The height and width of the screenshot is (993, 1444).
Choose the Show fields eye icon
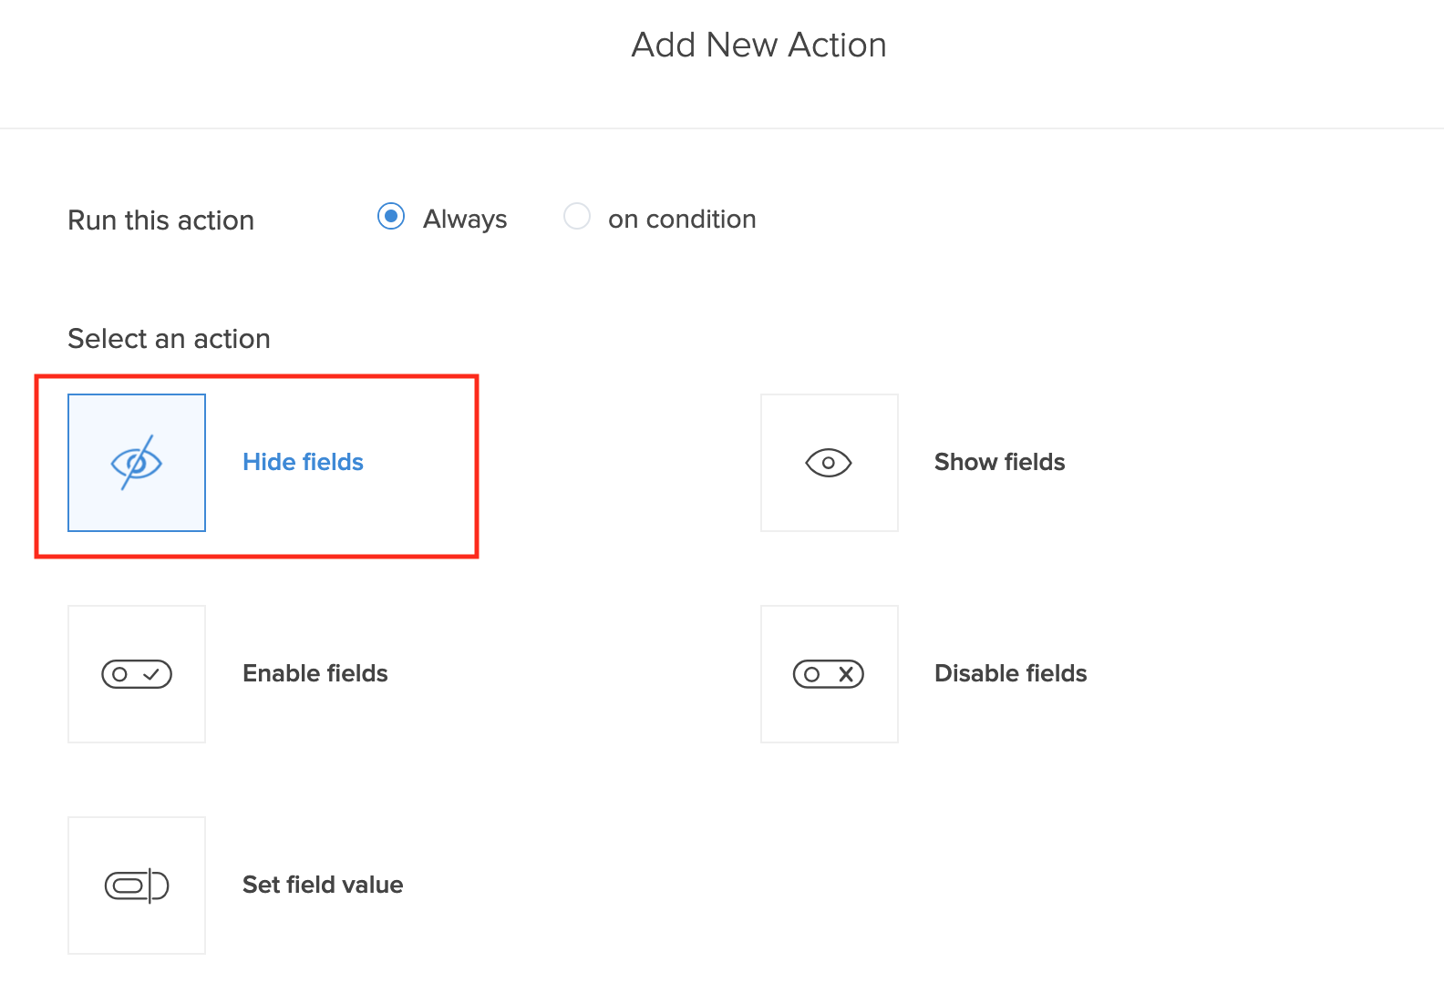click(829, 463)
